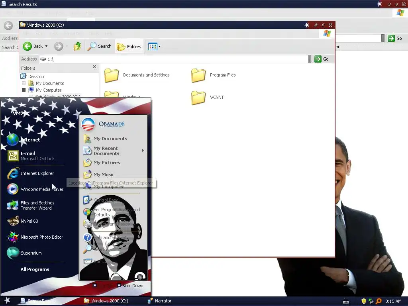Click the green Back arrow in Explorer
Image resolution: width=408 pixels, height=306 pixels.
pos(27,46)
